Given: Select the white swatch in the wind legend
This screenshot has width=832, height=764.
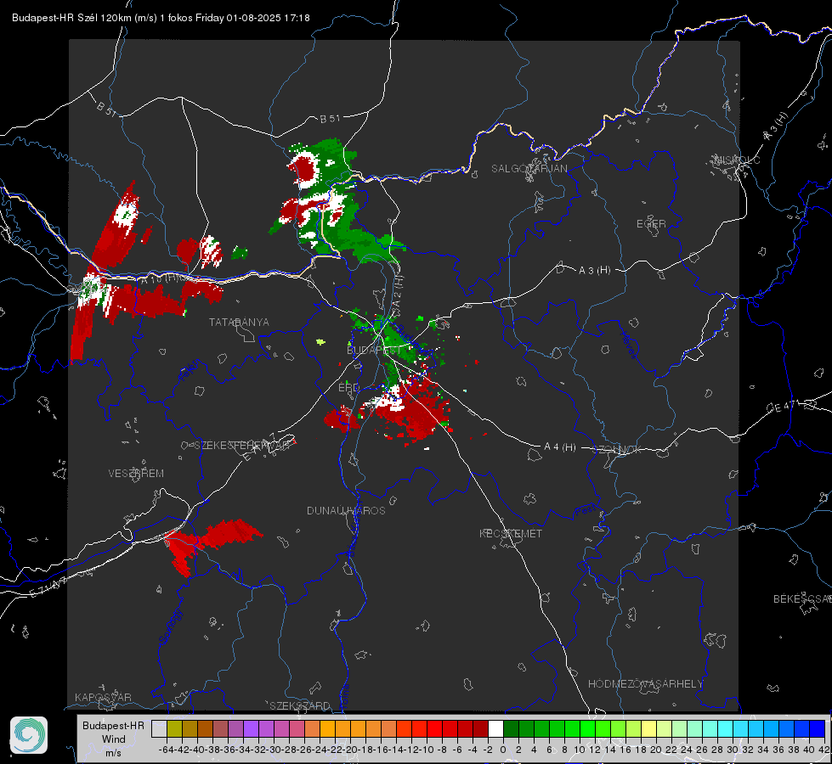Looking at the screenshot, I should click(x=495, y=728).
